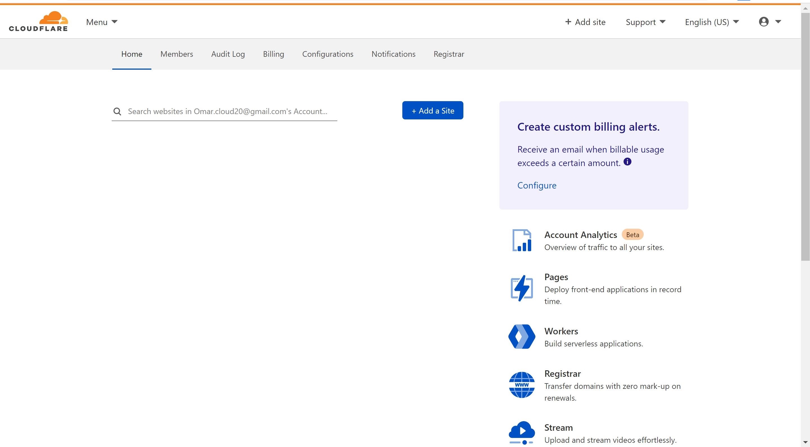Click the billing alerts info icon
The width and height of the screenshot is (810, 447).
(x=627, y=162)
